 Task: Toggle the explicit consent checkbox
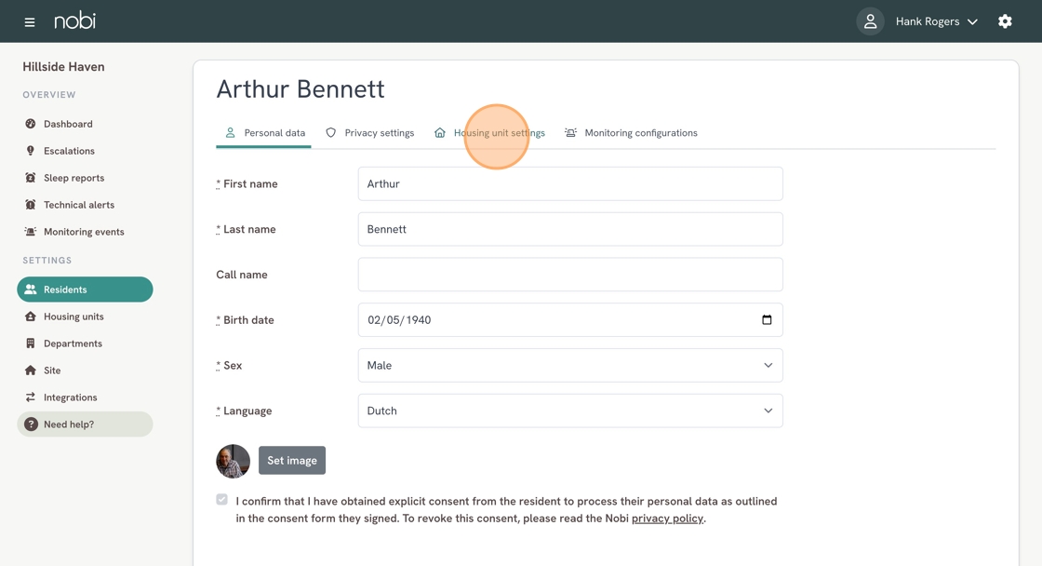click(x=222, y=500)
